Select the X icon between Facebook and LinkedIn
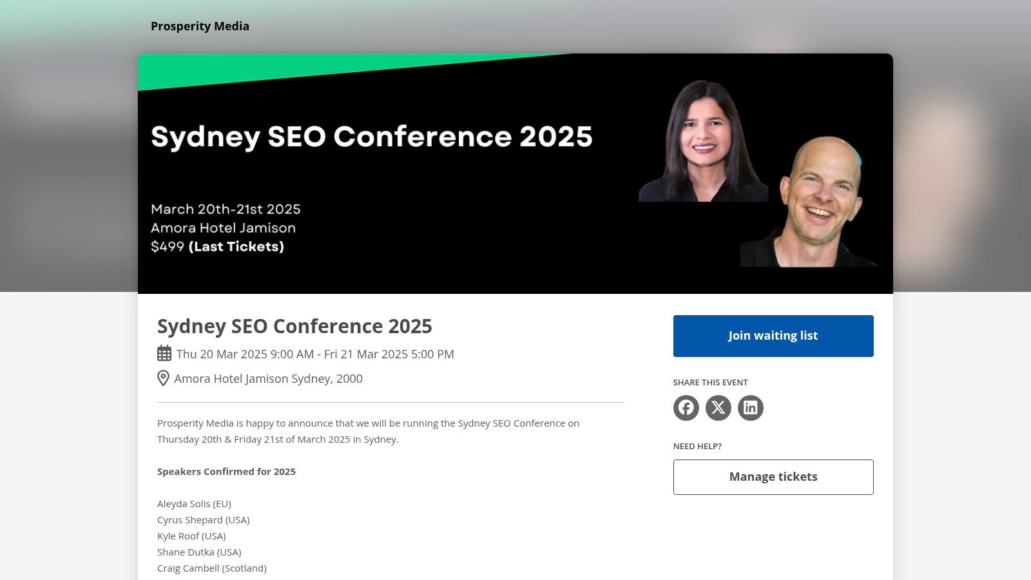 pos(718,407)
